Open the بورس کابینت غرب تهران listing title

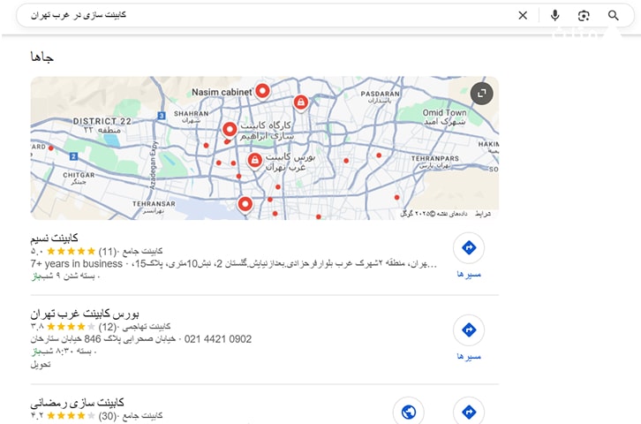[85, 314]
